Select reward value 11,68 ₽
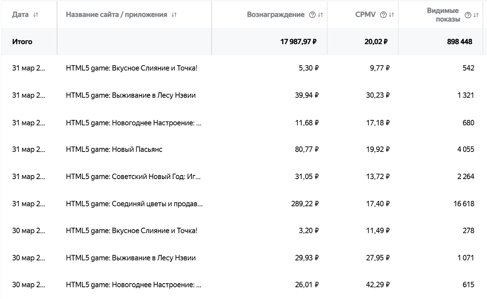This screenshot has height=299, width=487. 307,122
